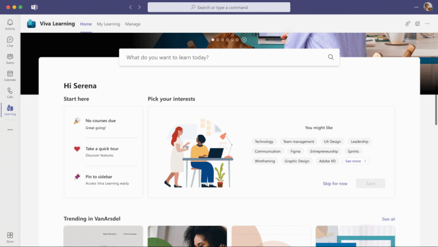The image size is (438, 247).
Task: Pause the banner carousel
Action: click(x=244, y=39)
